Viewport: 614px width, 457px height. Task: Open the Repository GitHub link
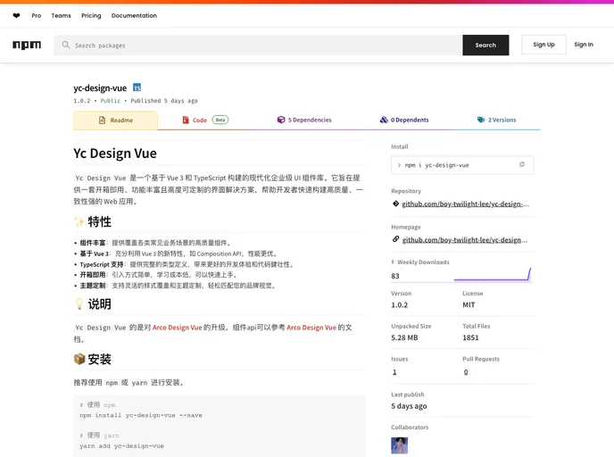pos(465,204)
